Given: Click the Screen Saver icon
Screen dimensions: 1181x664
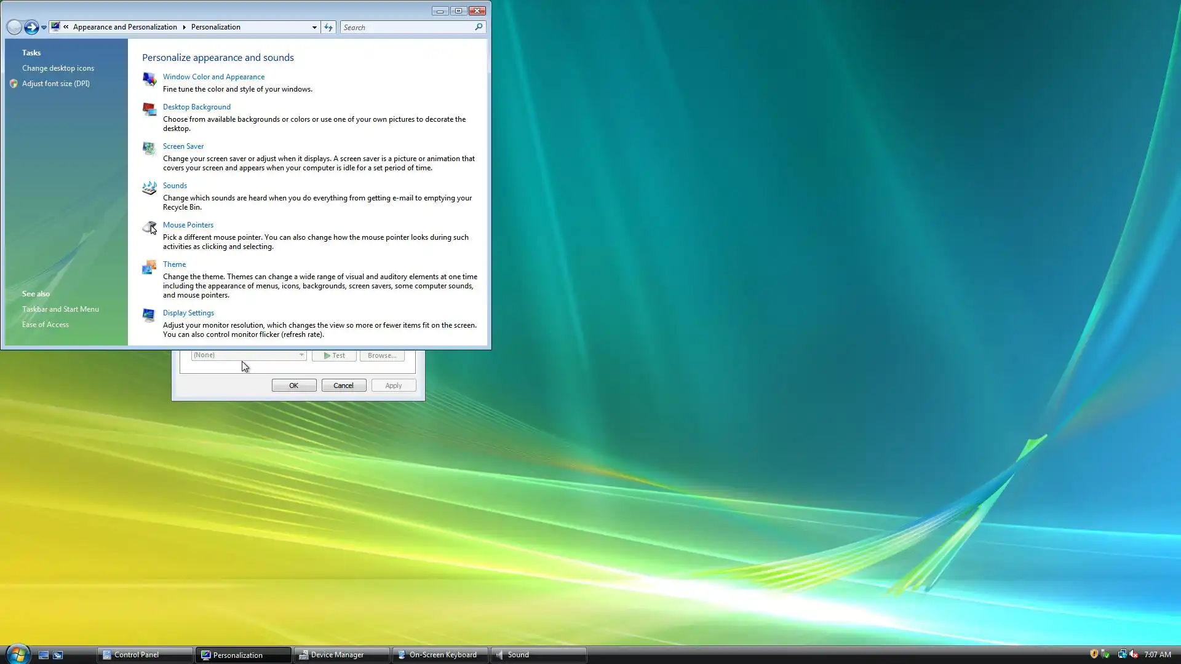Looking at the screenshot, I should 149,148.
